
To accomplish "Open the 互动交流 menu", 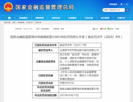I will click(89, 18).
